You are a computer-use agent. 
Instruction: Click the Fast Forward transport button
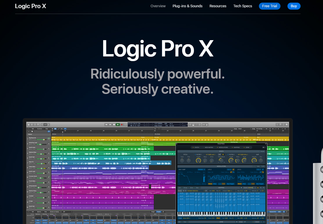pyautogui.click(x=110, y=125)
